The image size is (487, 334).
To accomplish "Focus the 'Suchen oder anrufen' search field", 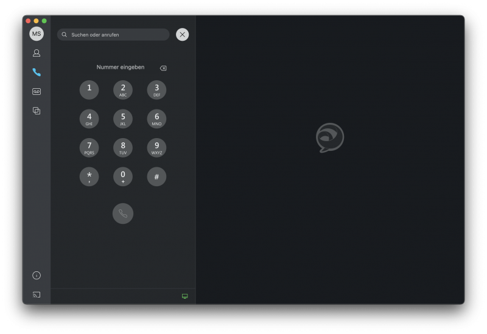I will 113,35.
